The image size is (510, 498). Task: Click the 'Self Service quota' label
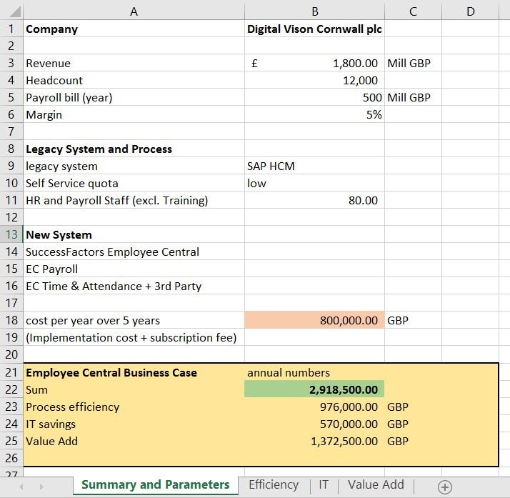coord(134,183)
